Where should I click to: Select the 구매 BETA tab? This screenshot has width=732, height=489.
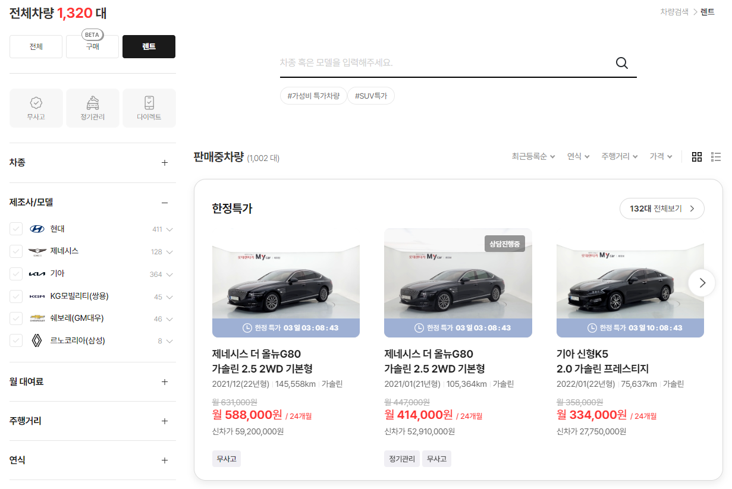click(x=92, y=46)
